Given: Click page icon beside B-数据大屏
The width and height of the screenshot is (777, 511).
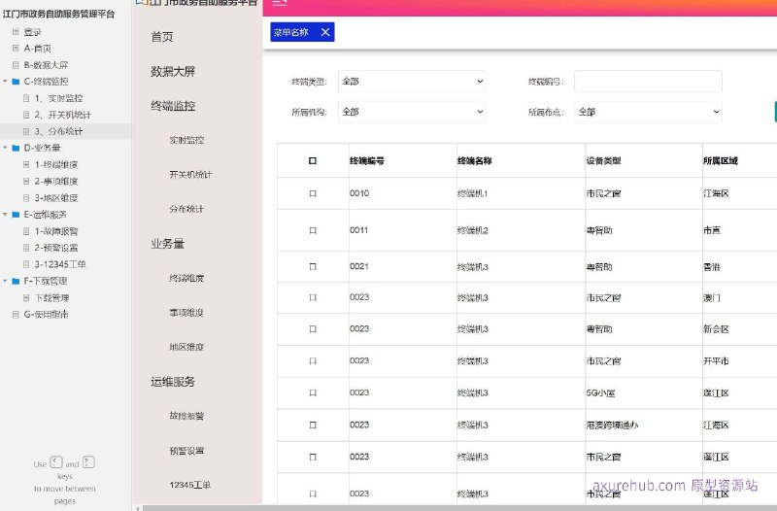Looking at the screenshot, I should pos(16,65).
